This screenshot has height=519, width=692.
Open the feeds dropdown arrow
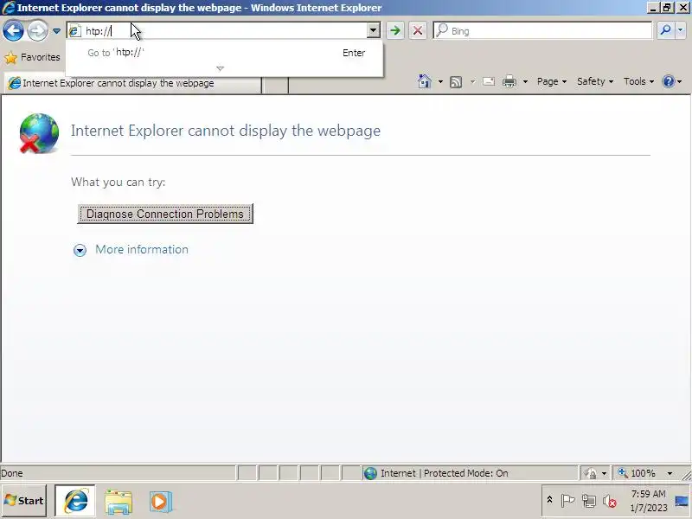[x=472, y=82]
